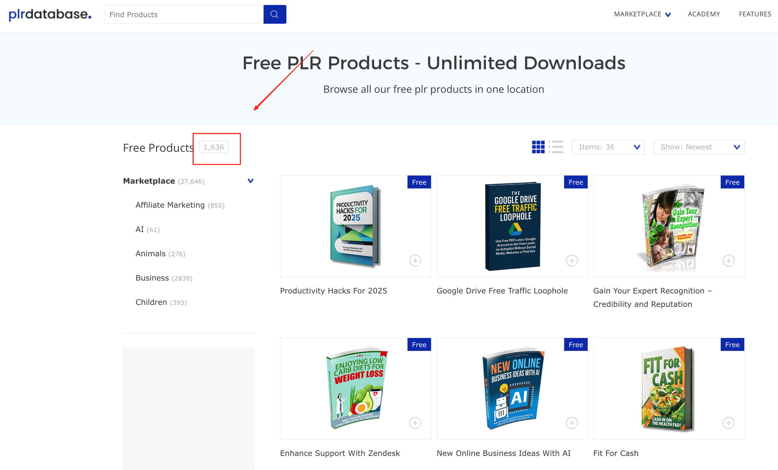
Task: Collapse the Marketplace category chevron
Action: point(250,181)
